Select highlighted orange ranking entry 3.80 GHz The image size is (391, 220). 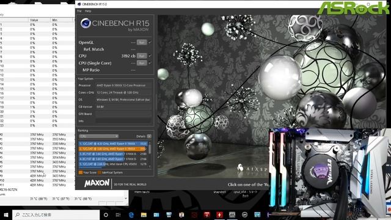coord(113,149)
